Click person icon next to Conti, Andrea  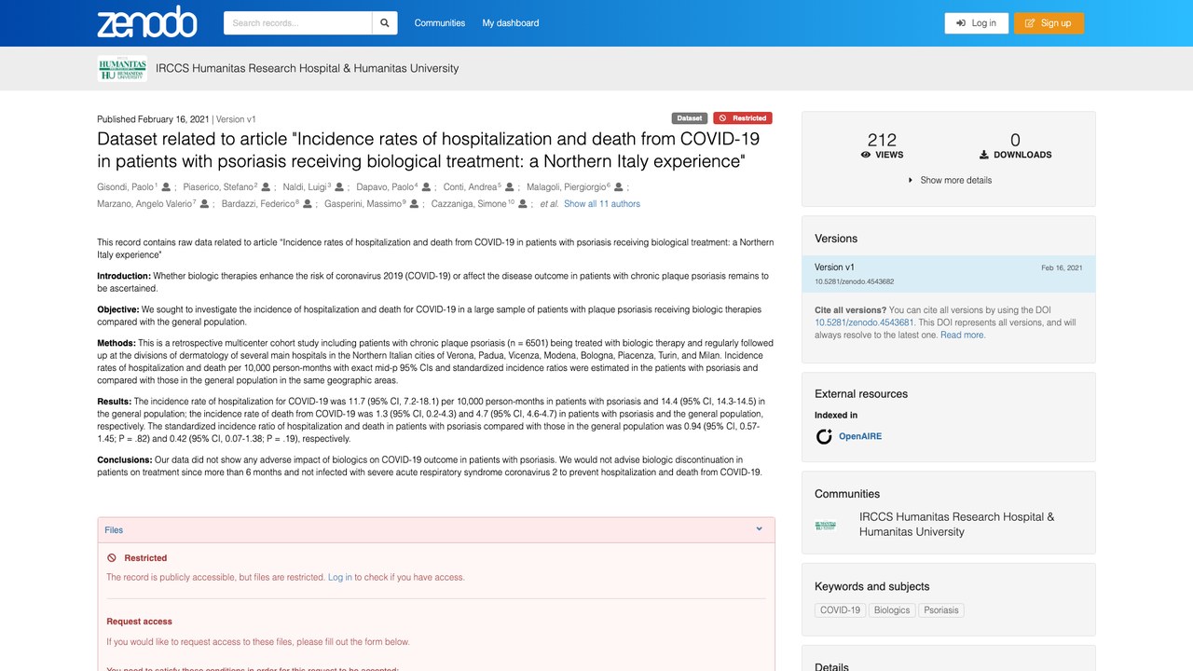click(512, 186)
